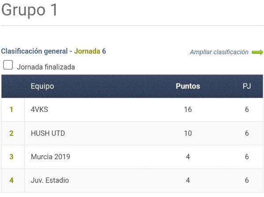Select the 4VKS team row

point(132,110)
